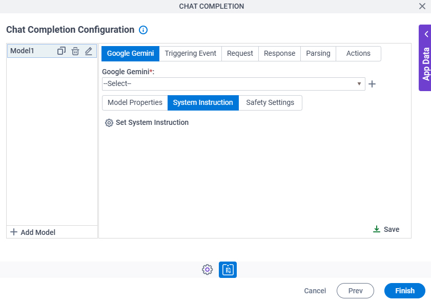Click the Chat Completion Configuration heading
This screenshot has width=431, height=303.
[x=70, y=30]
